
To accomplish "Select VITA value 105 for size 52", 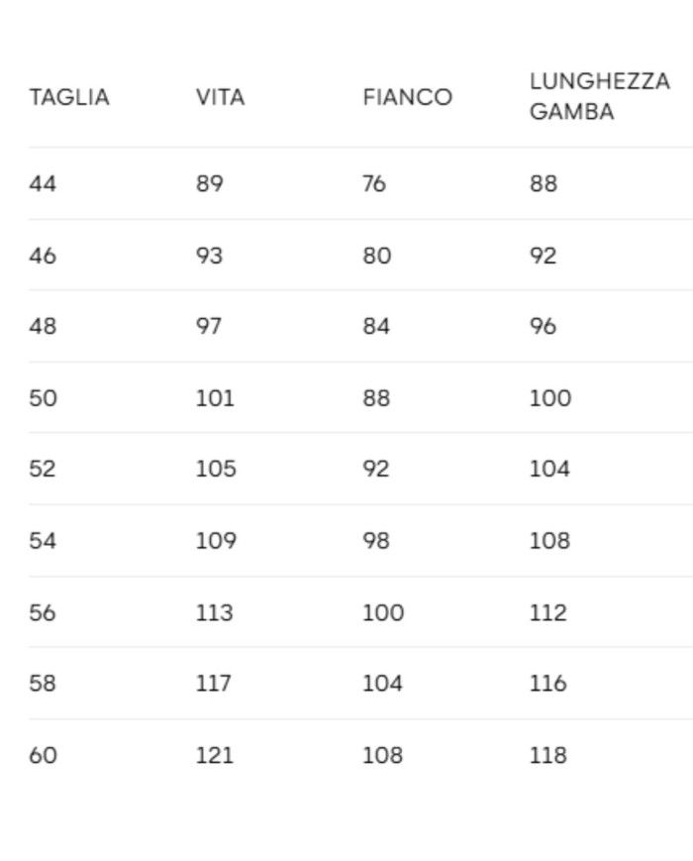I will pos(216,469).
